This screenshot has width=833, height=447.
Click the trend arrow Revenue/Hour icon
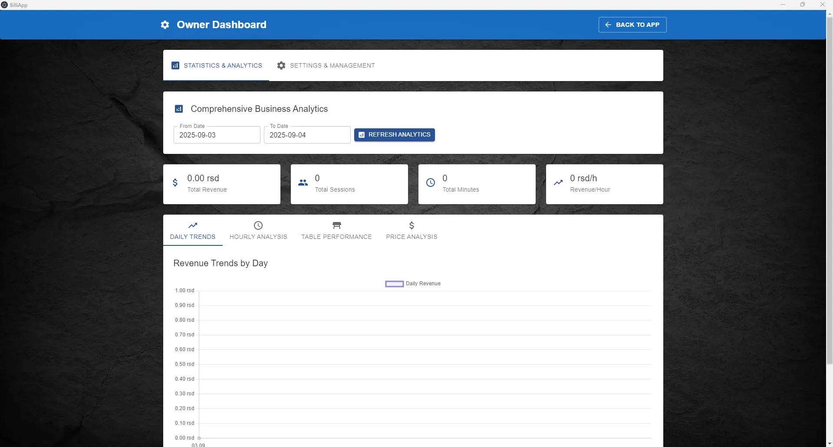point(558,183)
